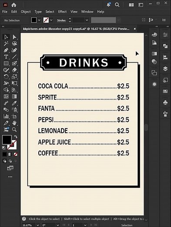
Task: Select the Perspective Grid tool
Action: (14, 90)
